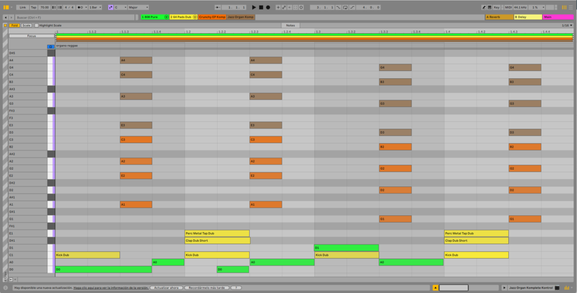Click Re-enable Automation arrow icon
The height and width of the screenshot is (293, 577).
click(x=290, y=7)
